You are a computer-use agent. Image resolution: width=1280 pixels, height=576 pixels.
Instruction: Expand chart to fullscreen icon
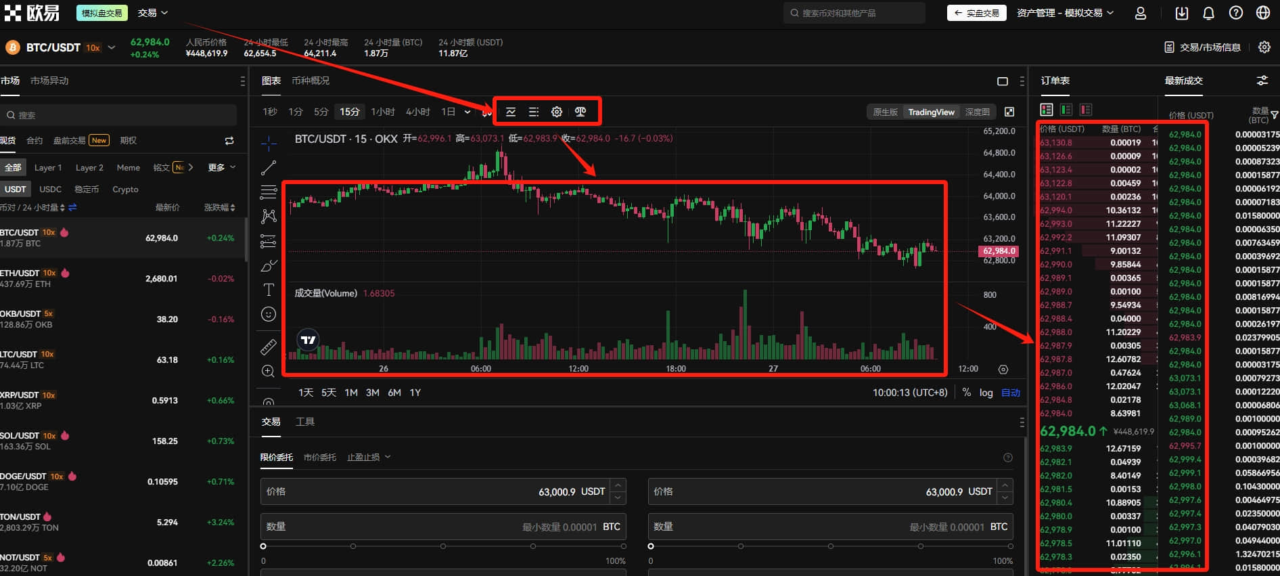point(1009,112)
